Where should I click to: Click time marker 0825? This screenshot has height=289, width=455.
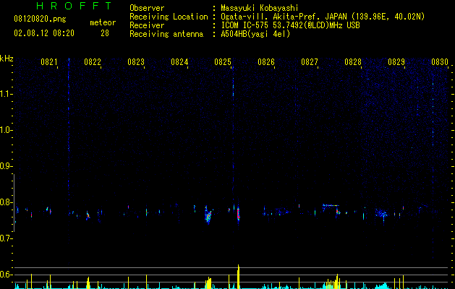(x=223, y=62)
